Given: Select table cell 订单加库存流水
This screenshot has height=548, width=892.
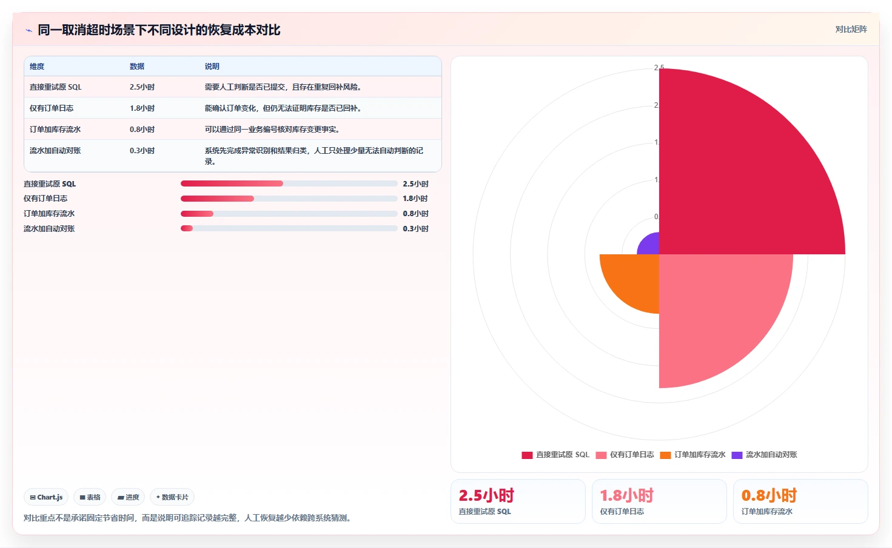Looking at the screenshot, I should (x=55, y=130).
